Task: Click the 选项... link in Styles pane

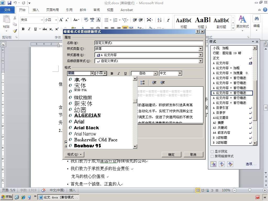Action: [251, 164]
